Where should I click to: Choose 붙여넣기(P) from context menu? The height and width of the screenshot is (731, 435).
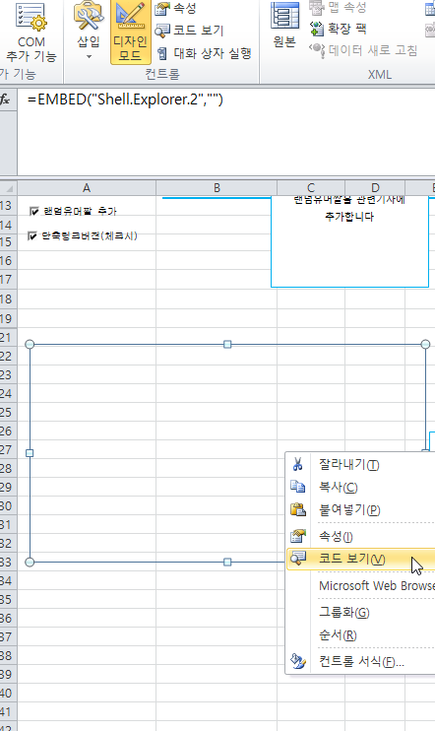[x=361, y=509]
